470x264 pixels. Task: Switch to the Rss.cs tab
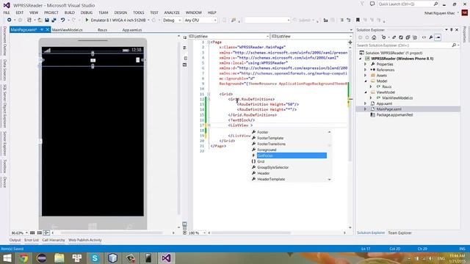pyautogui.click(x=102, y=30)
